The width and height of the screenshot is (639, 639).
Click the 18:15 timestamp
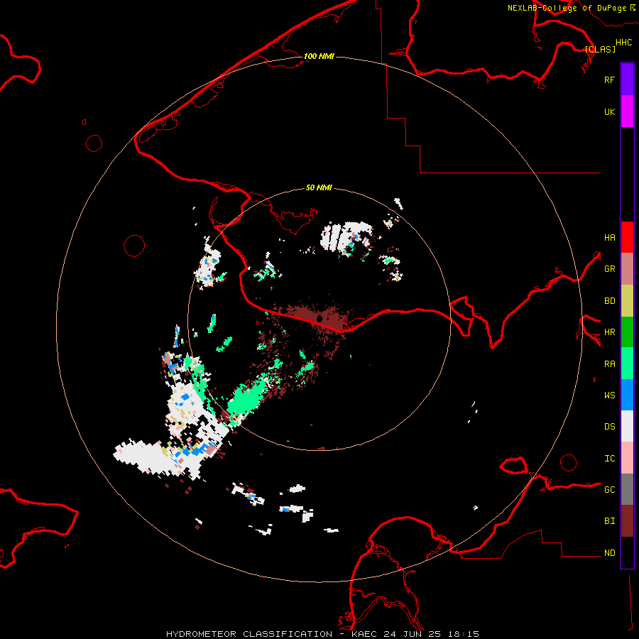coord(463,634)
